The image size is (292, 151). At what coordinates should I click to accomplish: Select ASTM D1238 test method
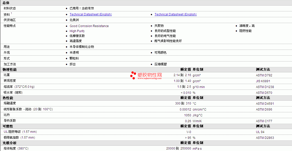pyautogui.click(x=265, y=87)
